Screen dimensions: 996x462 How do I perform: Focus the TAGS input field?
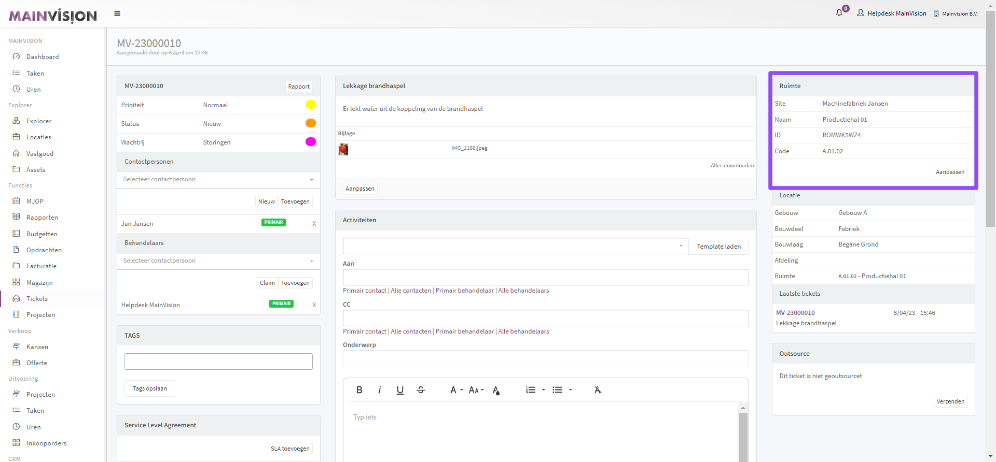pos(218,362)
